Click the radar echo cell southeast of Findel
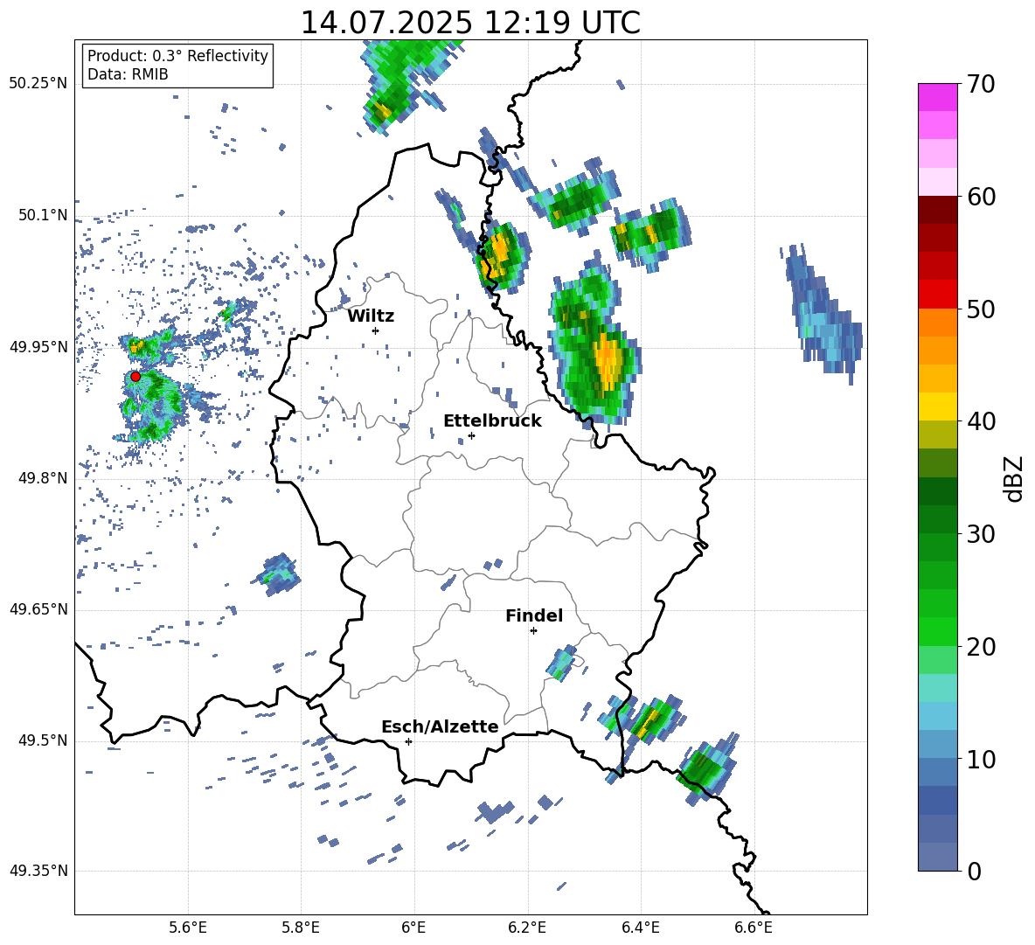 pyautogui.click(x=561, y=664)
